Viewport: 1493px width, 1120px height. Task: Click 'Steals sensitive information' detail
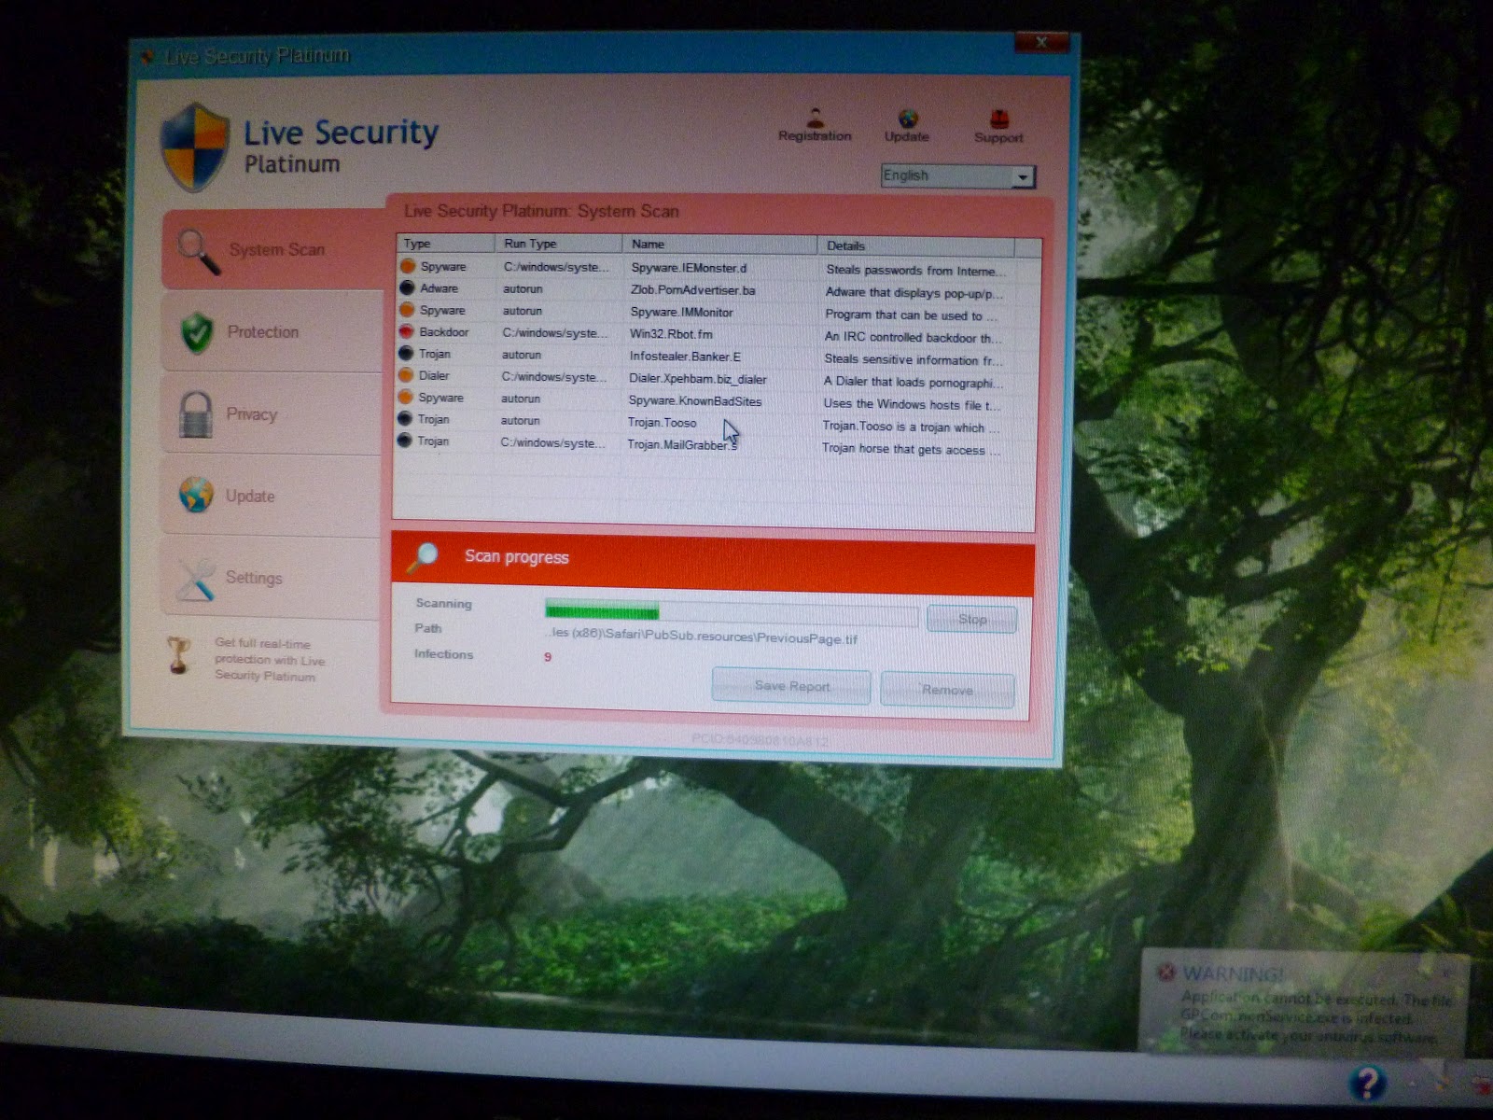(913, 359)
